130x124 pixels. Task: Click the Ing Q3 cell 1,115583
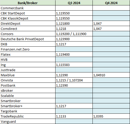(74, 65)
